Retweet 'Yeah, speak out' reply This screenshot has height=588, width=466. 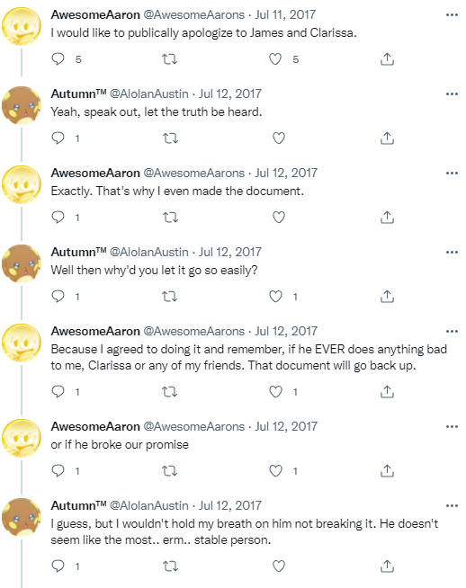170,138
